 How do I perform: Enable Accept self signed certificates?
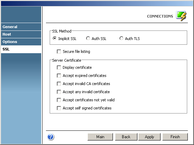click(59, 108)
